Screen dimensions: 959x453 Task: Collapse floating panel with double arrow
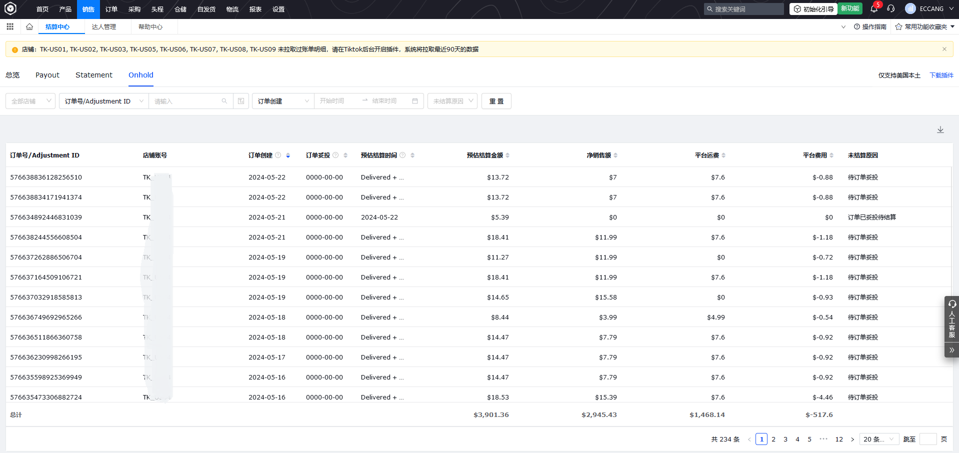951,350
